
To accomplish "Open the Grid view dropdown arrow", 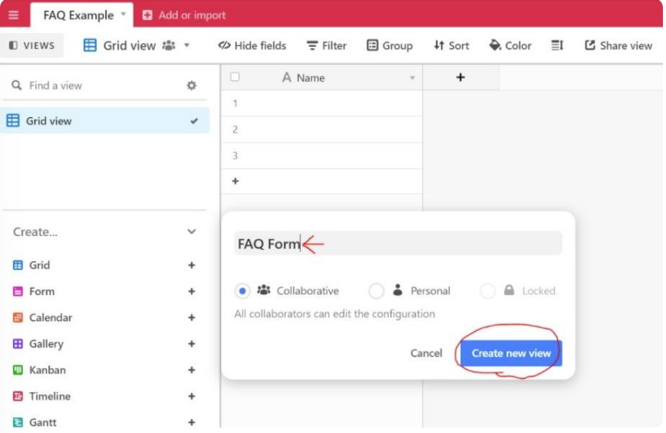I will coord(186,46).
